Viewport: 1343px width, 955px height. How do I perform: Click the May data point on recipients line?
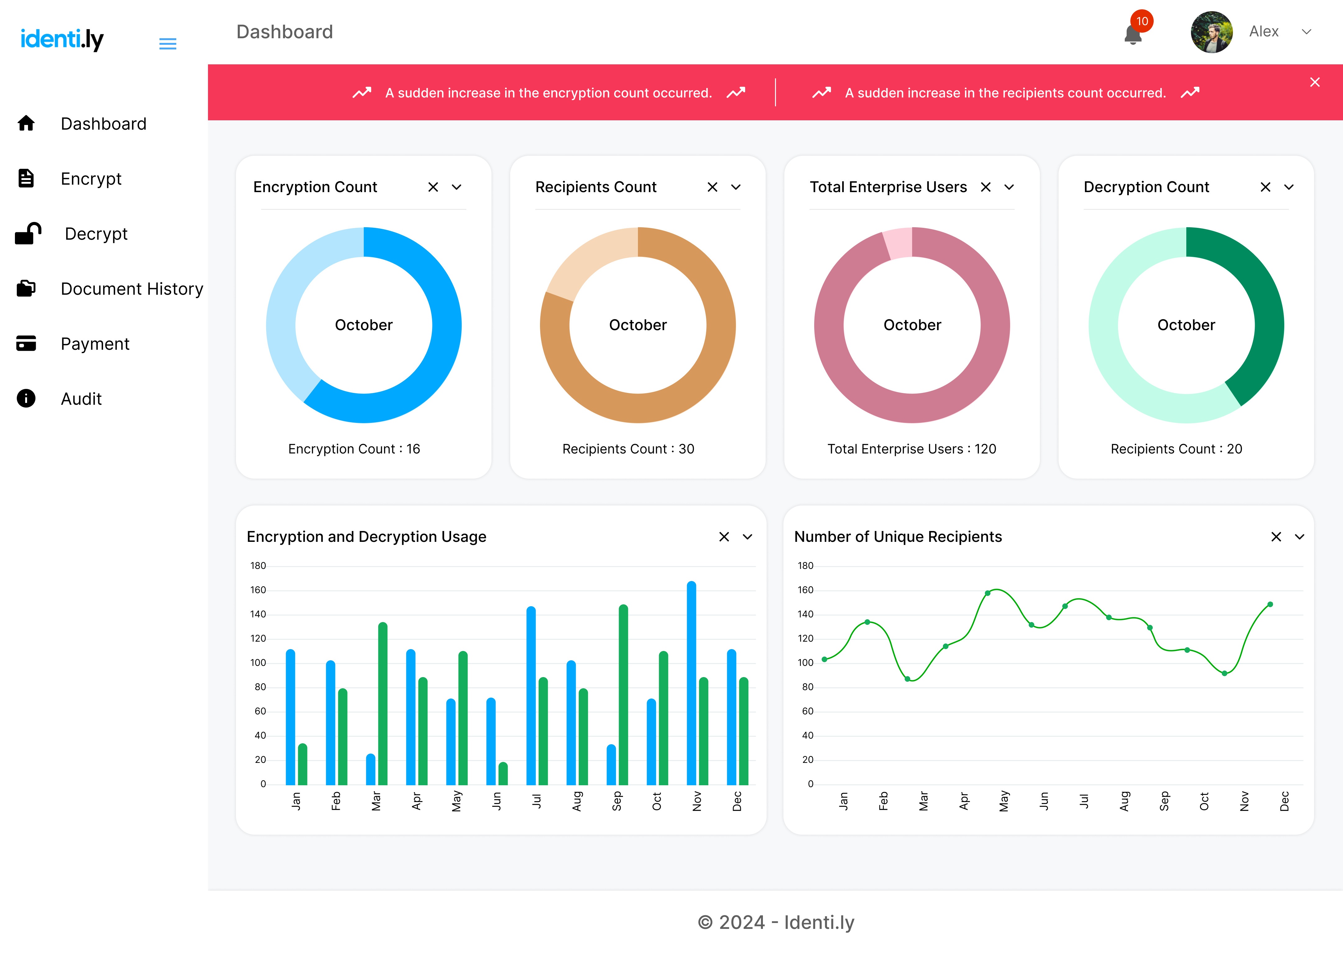pos(987,593)
